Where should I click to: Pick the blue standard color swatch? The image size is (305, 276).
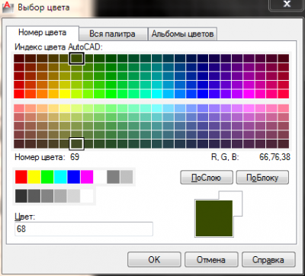click(74, 177)
